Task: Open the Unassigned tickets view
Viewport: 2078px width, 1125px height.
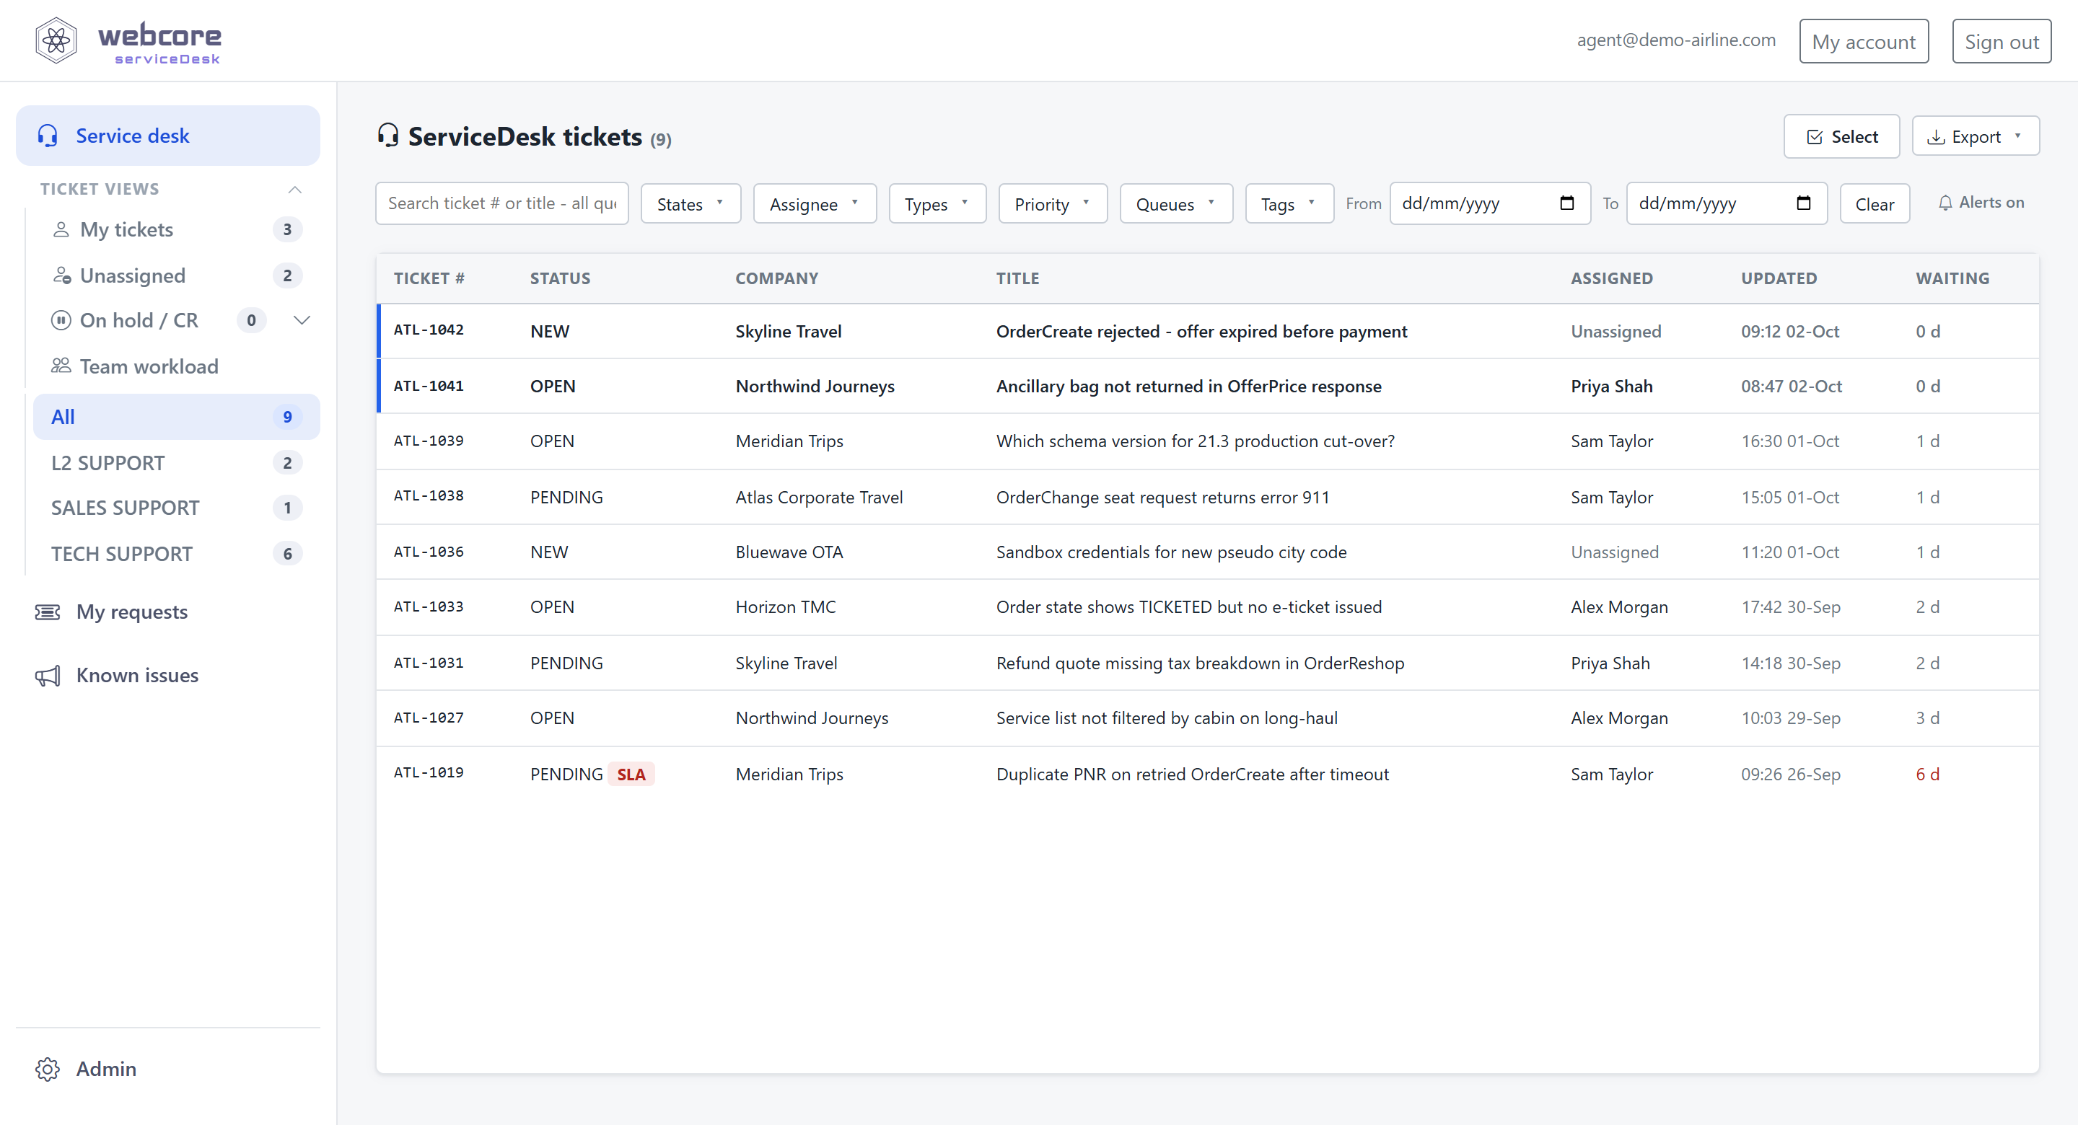Action: (x=176, y=275)
